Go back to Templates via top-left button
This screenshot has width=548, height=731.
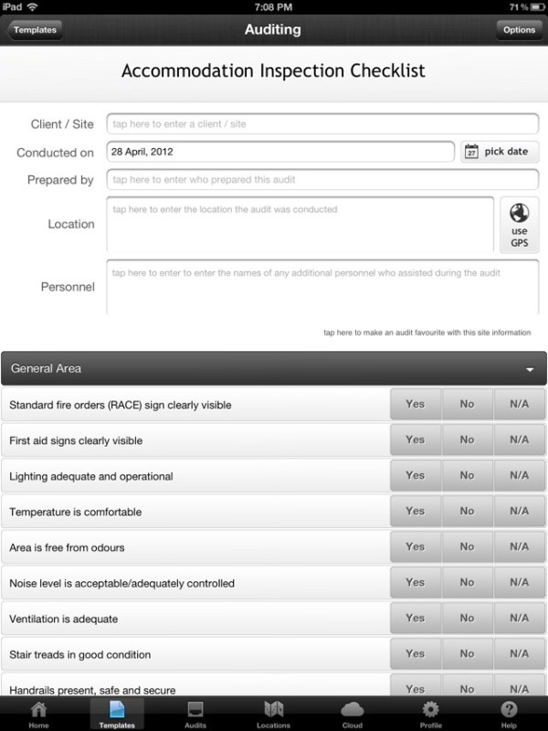coord(36,30)
